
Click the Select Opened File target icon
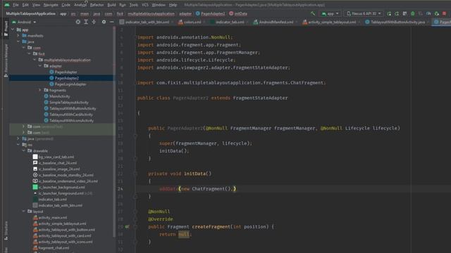(78, 22)
